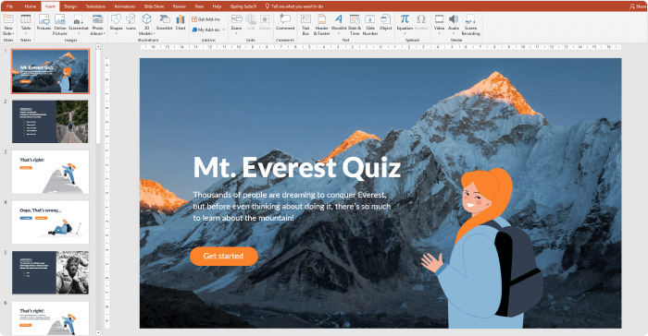The width and height of the screenshot is (648, 336).
Task: Switch to the View tab
Action: tap(199, 6)
